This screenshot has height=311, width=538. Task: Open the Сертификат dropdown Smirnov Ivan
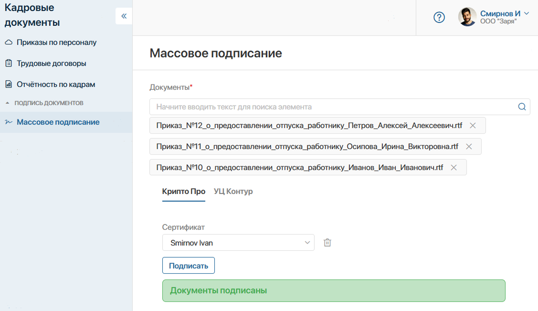tap(238, 243)
